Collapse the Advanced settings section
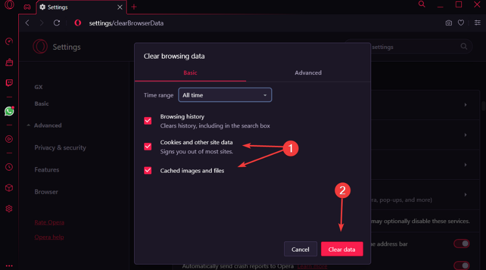 click(44, 125)
